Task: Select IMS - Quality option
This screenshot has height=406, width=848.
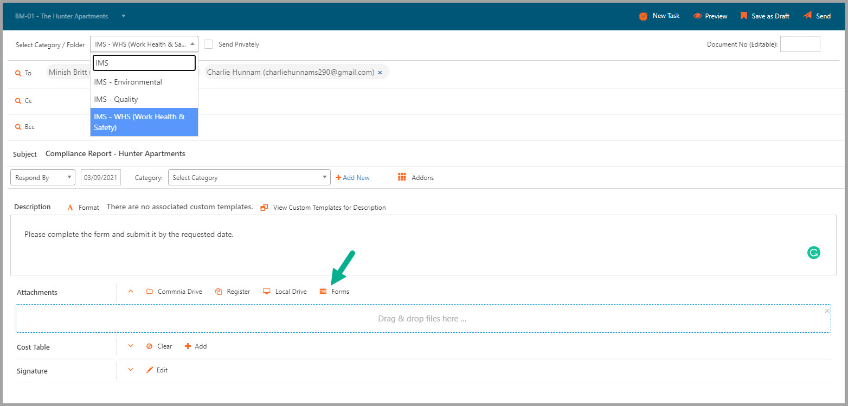Action: click(x=144, y=99)
